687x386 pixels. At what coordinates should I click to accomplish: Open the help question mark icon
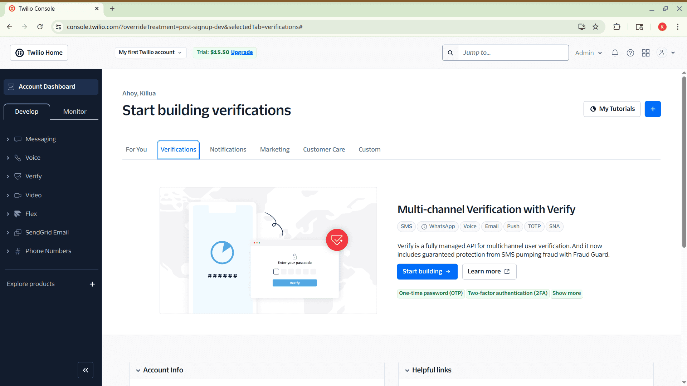coord(630,53)
